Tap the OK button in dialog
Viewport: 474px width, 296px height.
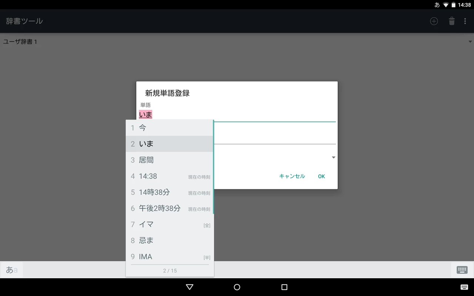point(321,176)
